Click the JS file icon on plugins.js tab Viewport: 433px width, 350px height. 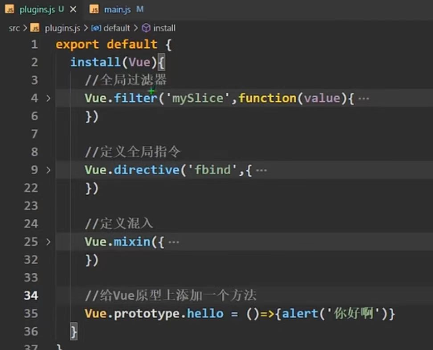click(x=10, y=10)
